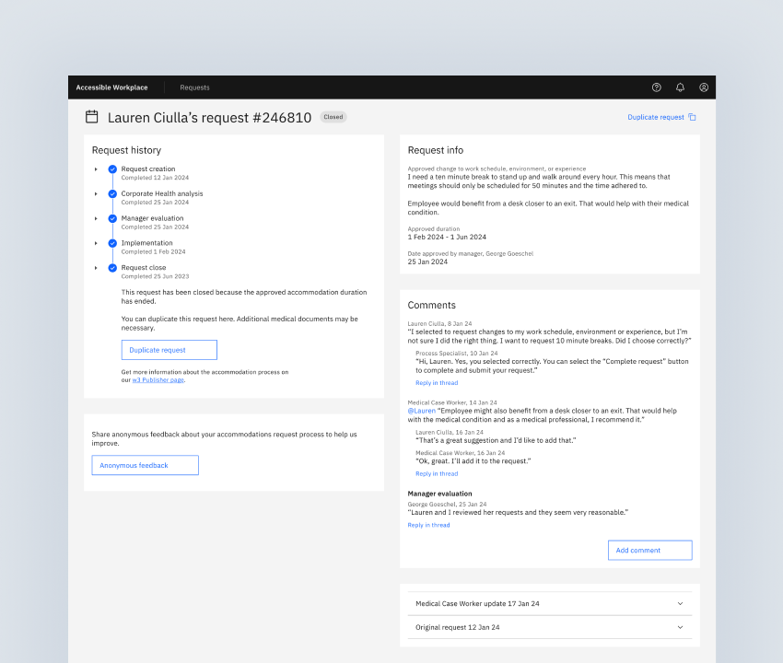Expand the Request creation timeline step
The height and width of the screenshot is (663, 783).
[x=98, y=169]
